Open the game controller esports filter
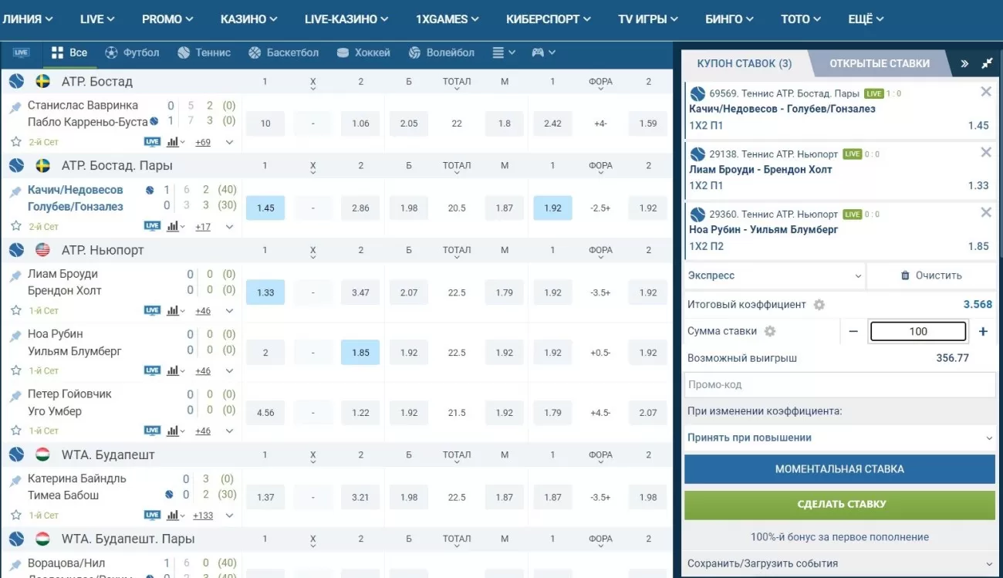This screenshot has width=1003, height=578. point(539,52)
